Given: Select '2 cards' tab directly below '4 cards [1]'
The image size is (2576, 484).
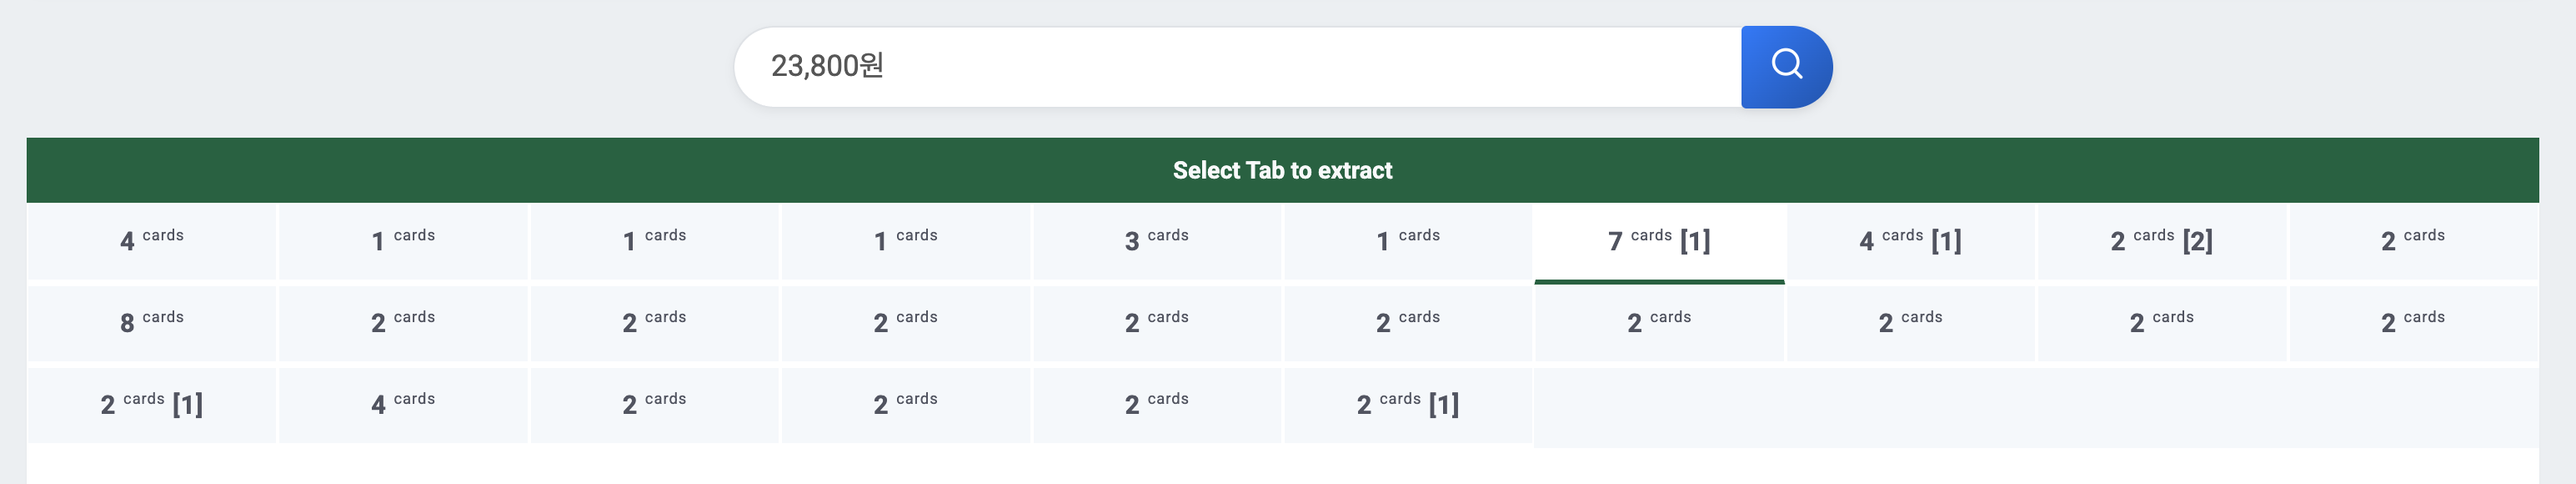Looking at the screenshot, I should 1910,323.
